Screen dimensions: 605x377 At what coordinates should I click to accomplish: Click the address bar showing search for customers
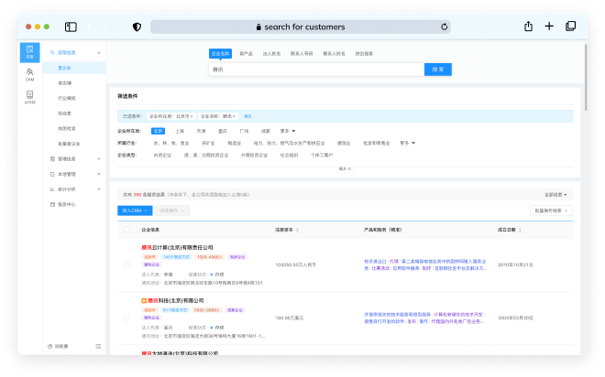pyautogui.click(x=300, y=27)
